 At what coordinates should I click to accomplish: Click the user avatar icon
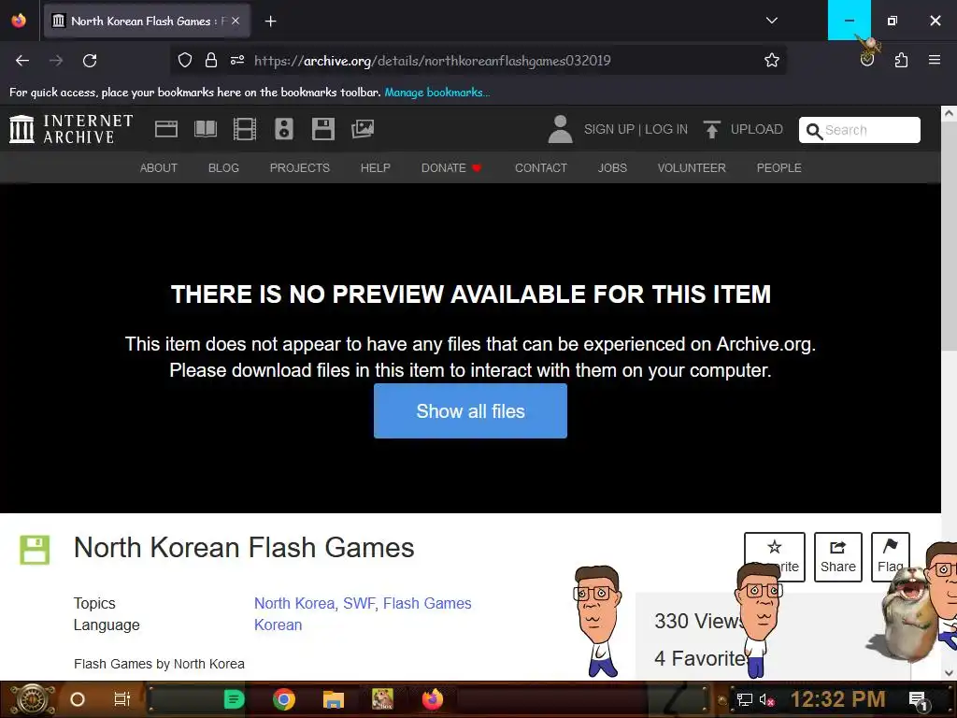click(560, 129)
